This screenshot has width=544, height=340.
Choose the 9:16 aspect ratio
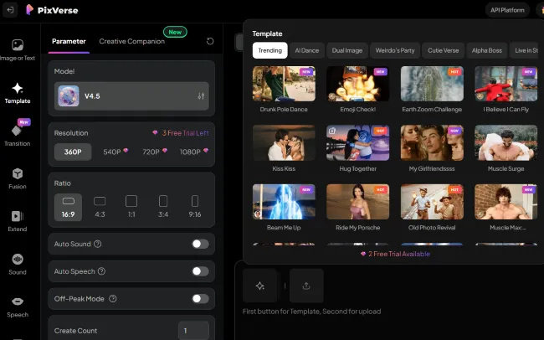(194, 205)
